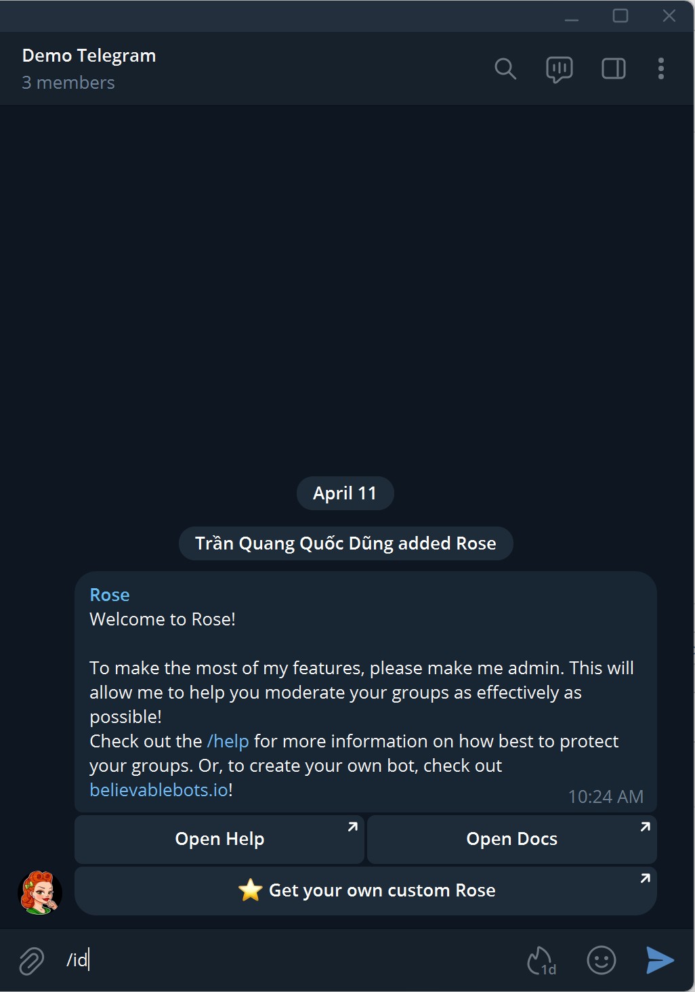Click the /help command link
The width and height of the screenshot is (695, 992).
[227, 741]
